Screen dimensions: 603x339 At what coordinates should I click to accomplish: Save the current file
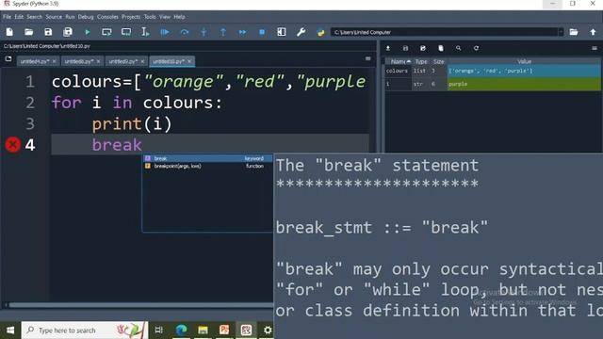pyautogui.click(x=48, y=32)
